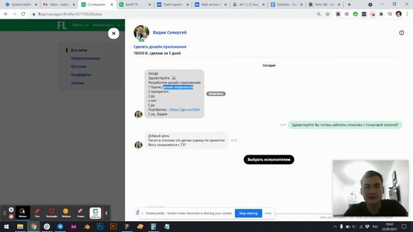Click Вадим Семергей's large avatar photo

coord(141,33)
